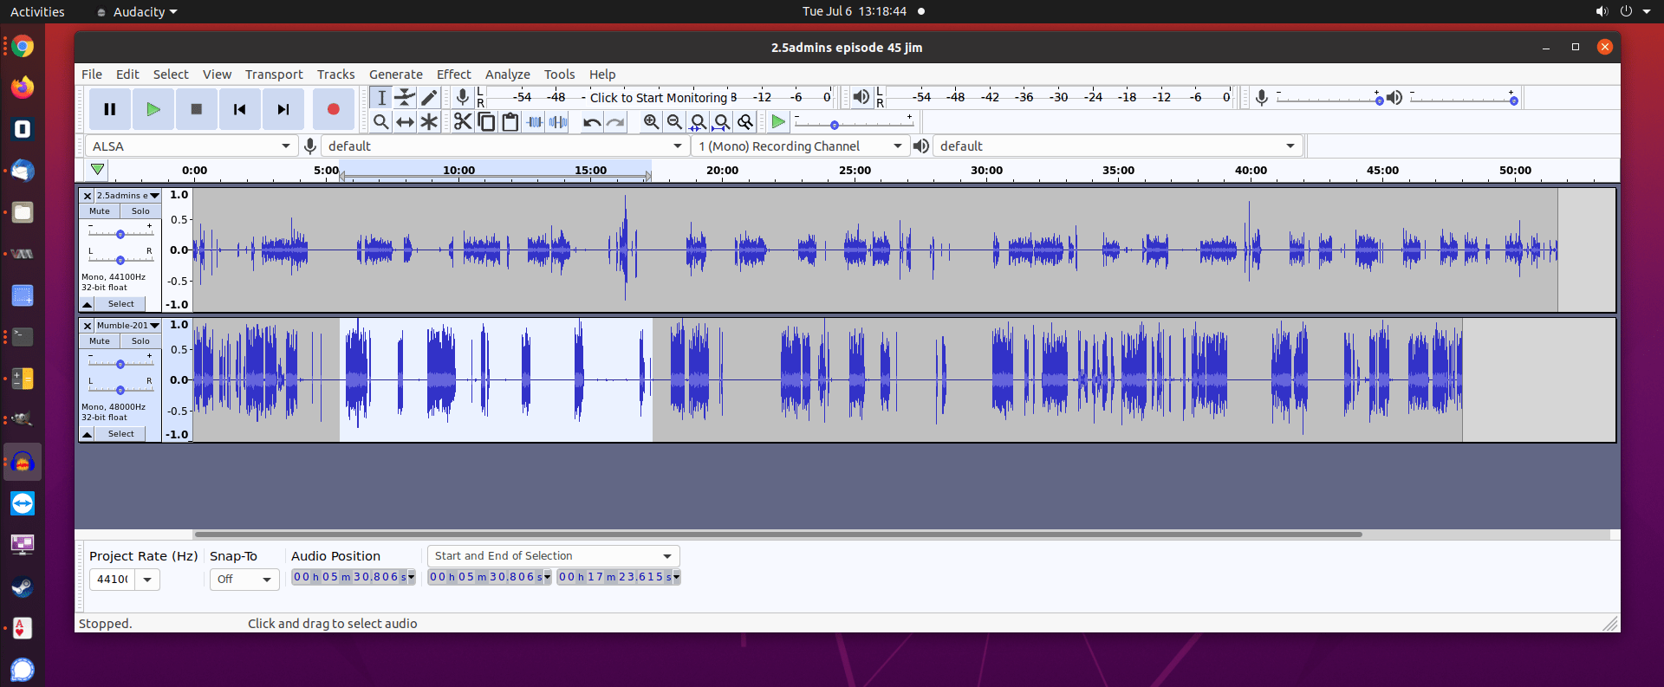Close the 2.5admins track with X
This screenshot has width=1664, height=687.
pyautogui.click(x=87, y=196)
